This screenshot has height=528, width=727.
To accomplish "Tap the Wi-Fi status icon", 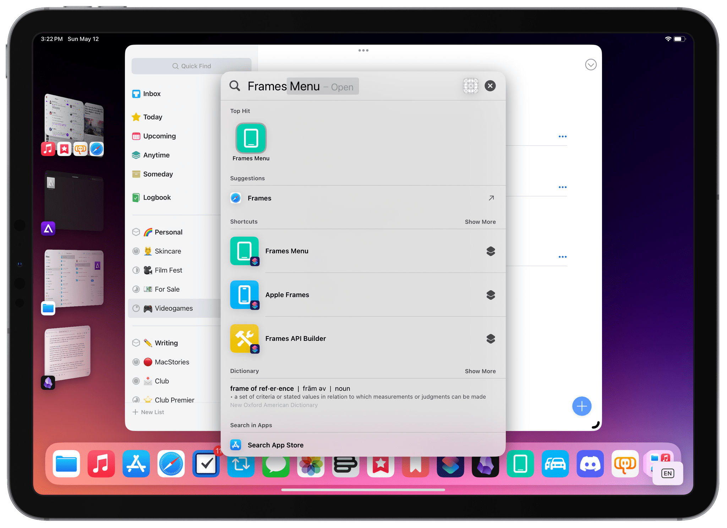I will [x=668, y=39].
